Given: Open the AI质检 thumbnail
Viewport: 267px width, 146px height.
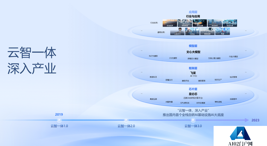Looking at the screenshot, I should click(x=192, y=31).
